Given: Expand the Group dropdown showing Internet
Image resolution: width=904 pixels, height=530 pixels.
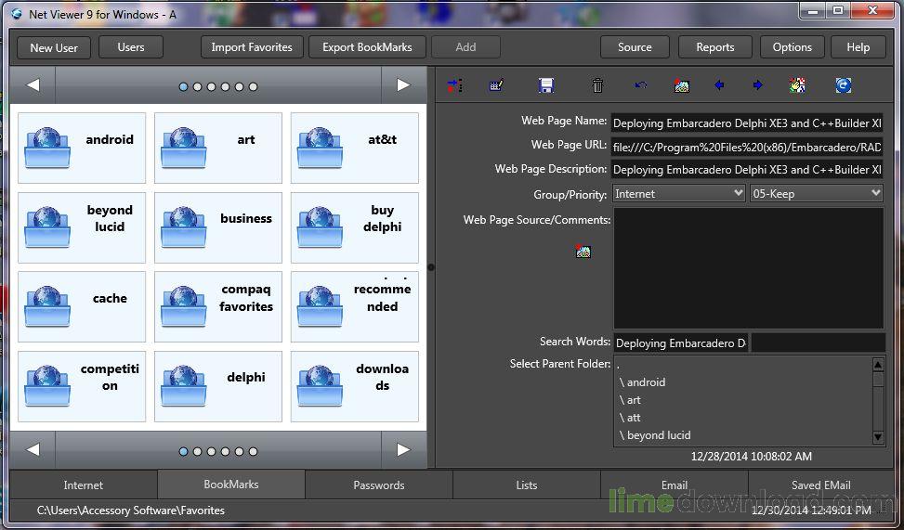Looking at the screenshot, I should click(679, 193).
